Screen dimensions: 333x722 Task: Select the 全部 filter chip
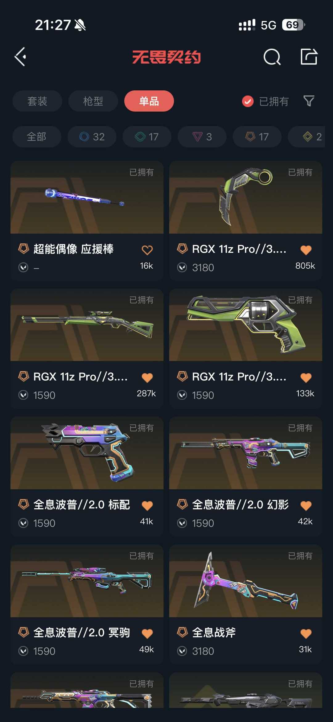37,137
